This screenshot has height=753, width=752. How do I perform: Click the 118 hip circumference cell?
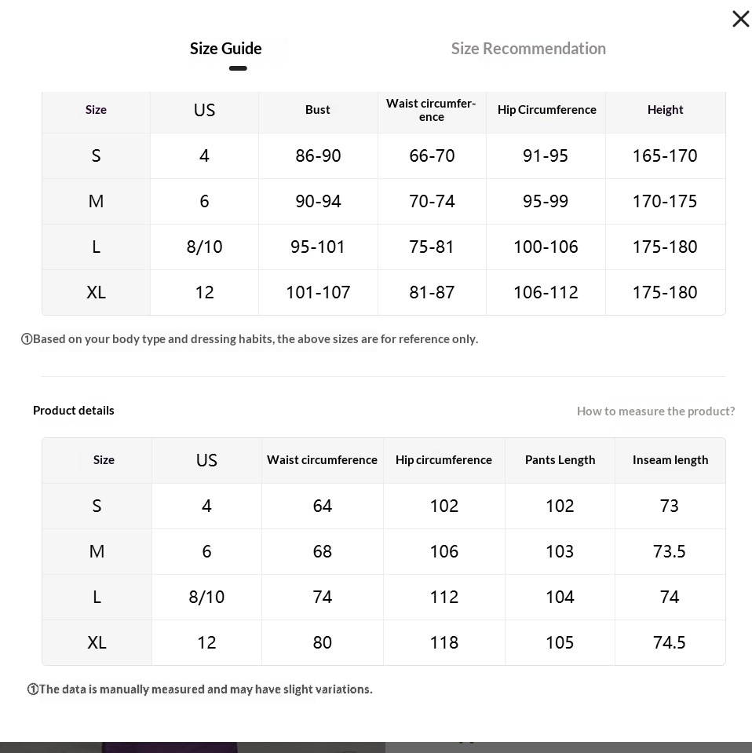444,643
